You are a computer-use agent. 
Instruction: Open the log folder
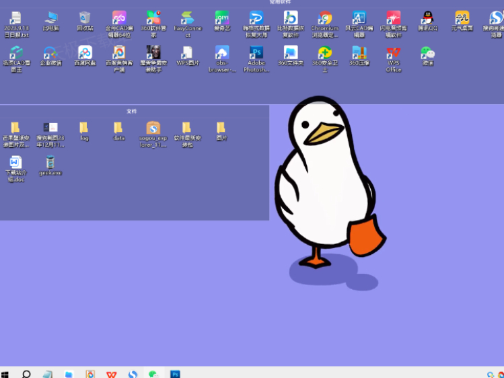pyautogui.click(x=84, y=131)
